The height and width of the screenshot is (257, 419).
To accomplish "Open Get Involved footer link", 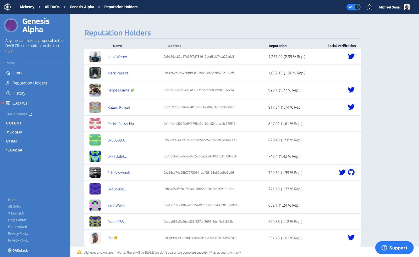I will pyautogui.click(x=18, y=227).
